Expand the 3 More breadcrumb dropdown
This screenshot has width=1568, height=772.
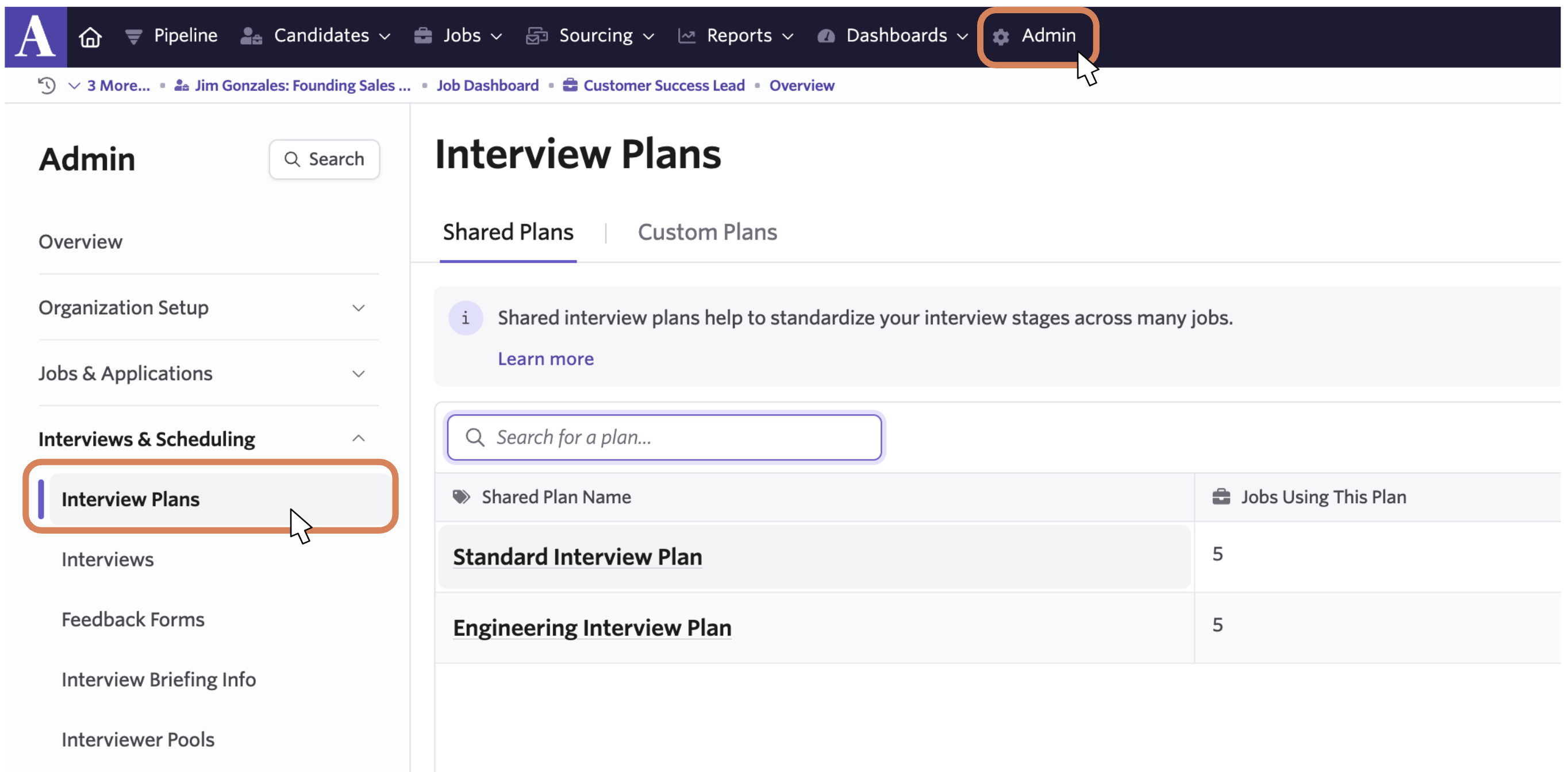(110, 86)
